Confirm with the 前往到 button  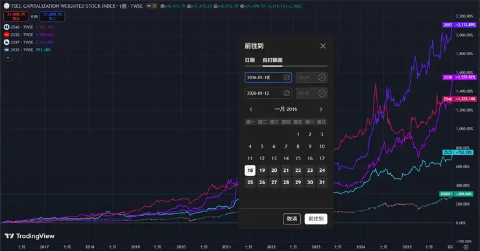pyautogui.click(x=316, y=219)
